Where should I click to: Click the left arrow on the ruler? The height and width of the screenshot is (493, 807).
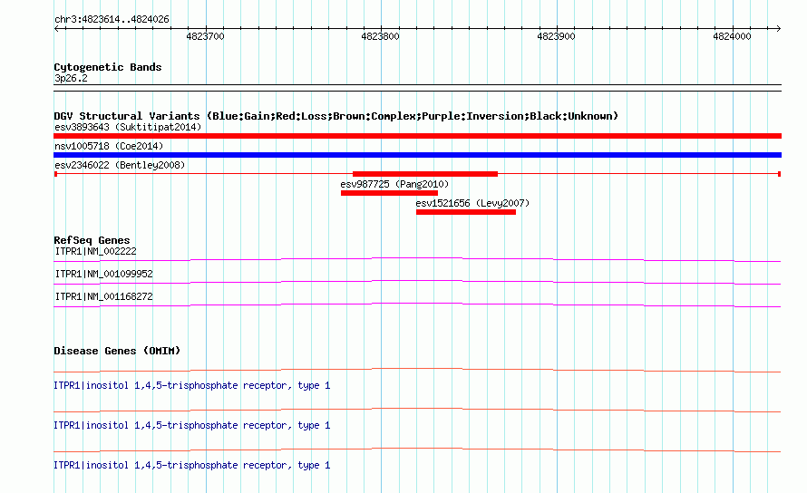[x=56, y=29]
